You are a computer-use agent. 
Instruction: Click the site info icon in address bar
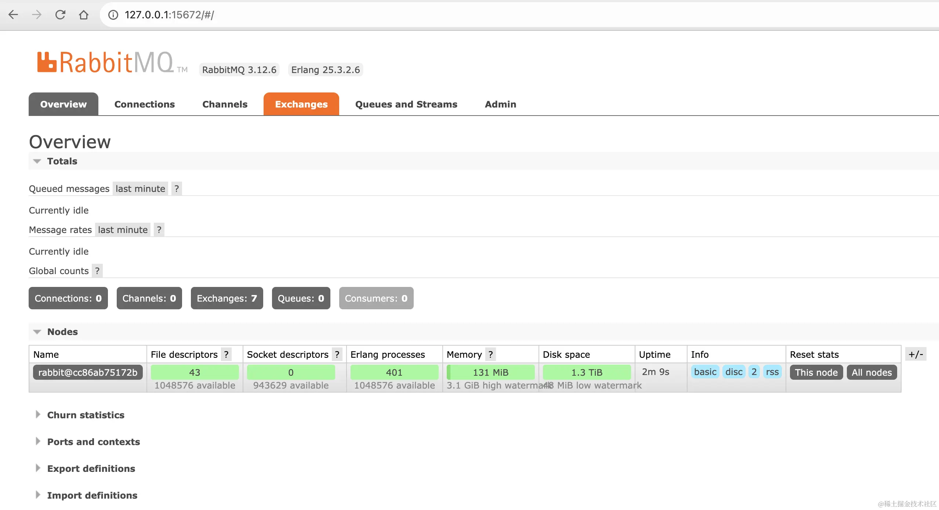pos(113,15)
